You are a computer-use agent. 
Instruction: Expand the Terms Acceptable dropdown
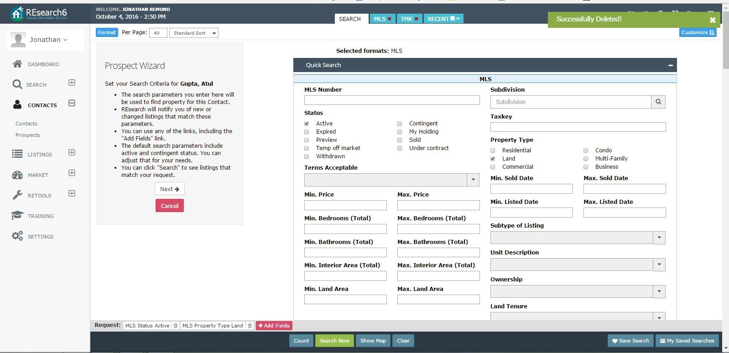pos(473,180)
